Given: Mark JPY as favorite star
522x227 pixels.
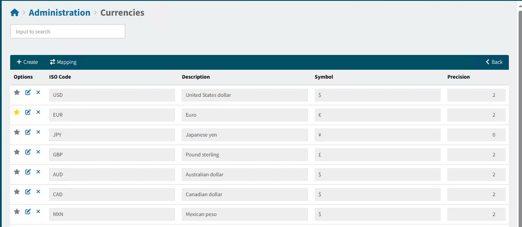Looking at the screenshot, I should (x=17, y=132).
